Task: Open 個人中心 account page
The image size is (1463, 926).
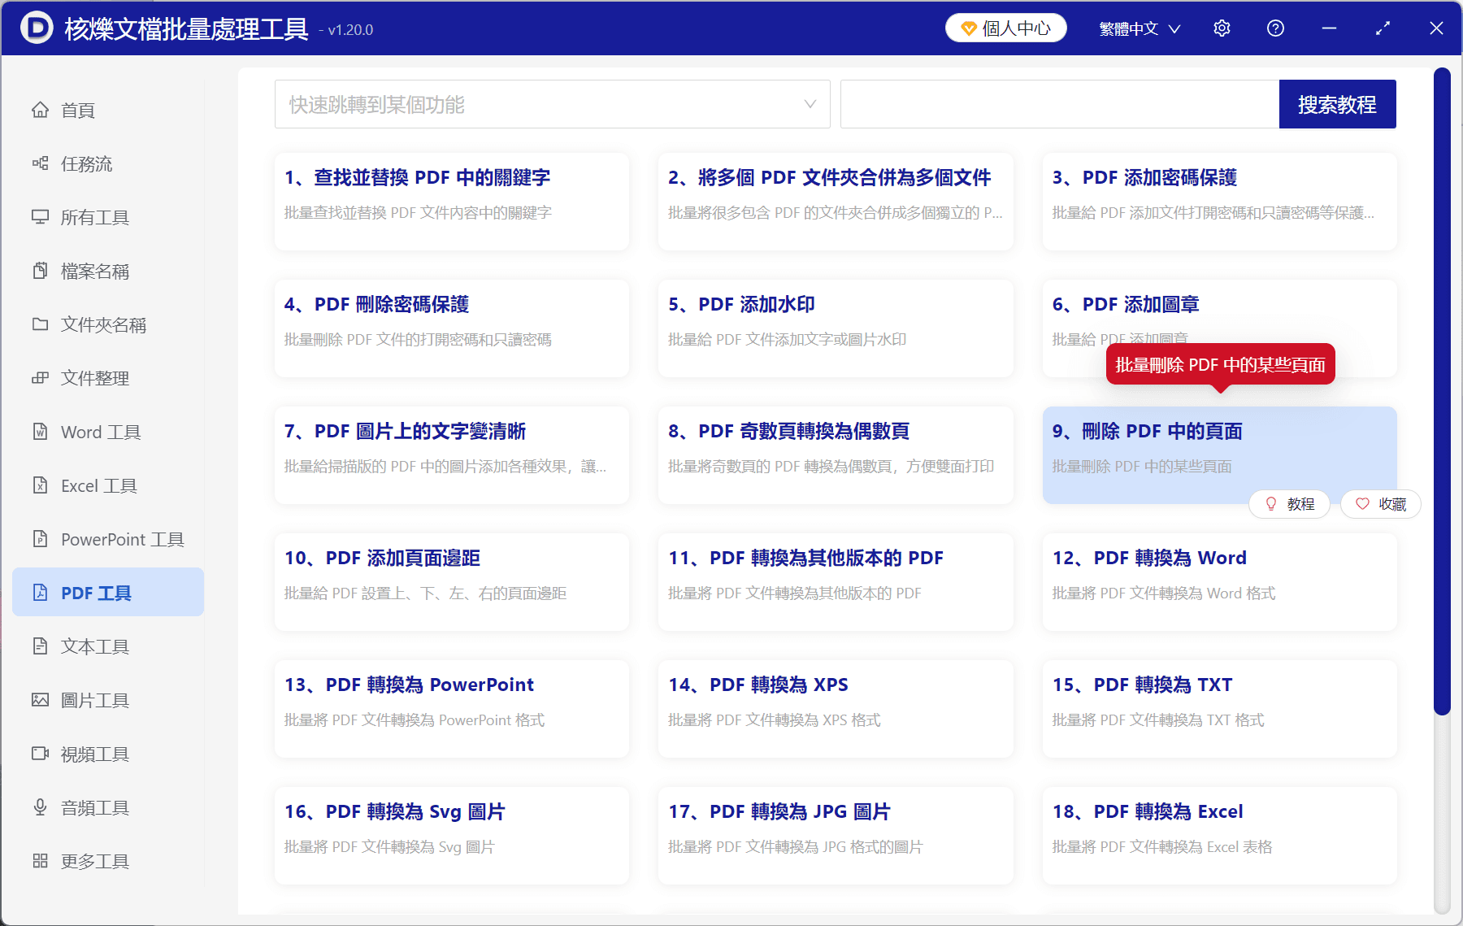Action: point(1005,28)
